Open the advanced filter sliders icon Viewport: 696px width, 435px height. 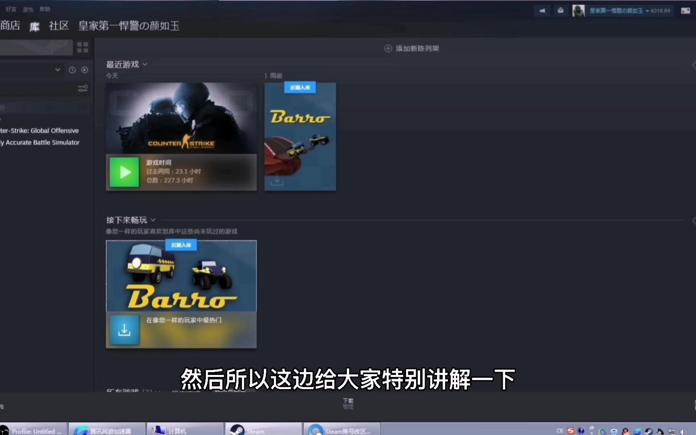(x=83, y=89)
